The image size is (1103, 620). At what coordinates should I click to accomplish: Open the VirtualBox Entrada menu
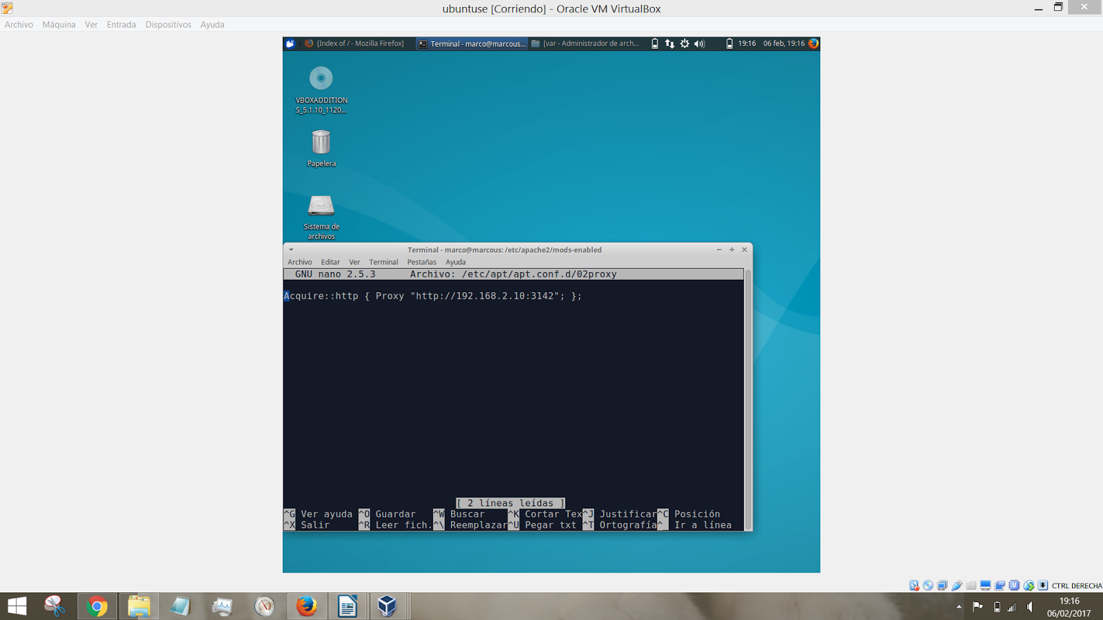121,24
